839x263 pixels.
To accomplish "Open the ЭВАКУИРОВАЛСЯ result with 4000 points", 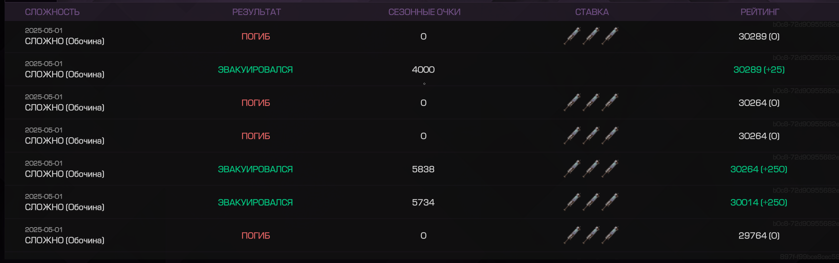I will pyautogui.click(x=255, y=69).
